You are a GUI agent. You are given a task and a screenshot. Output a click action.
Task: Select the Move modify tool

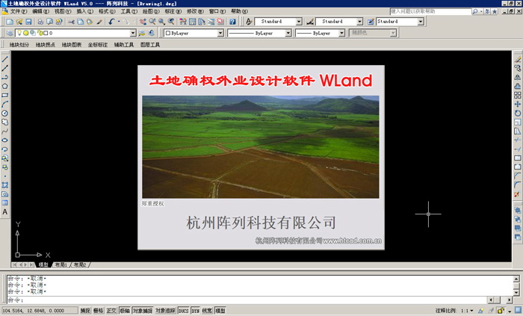coord(517,105)
